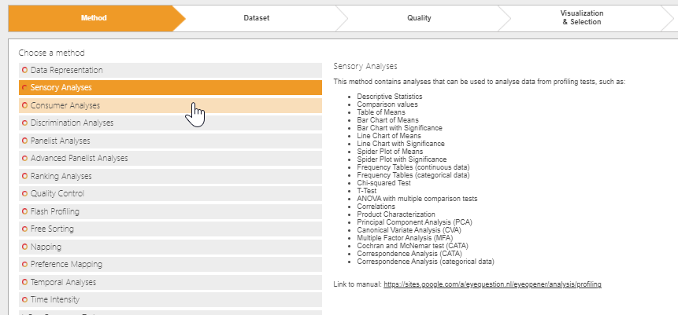Viewport: 678px width, 315px height.
Task: Click the Sensory Analyses radio icon
Action: click(24, 88)
